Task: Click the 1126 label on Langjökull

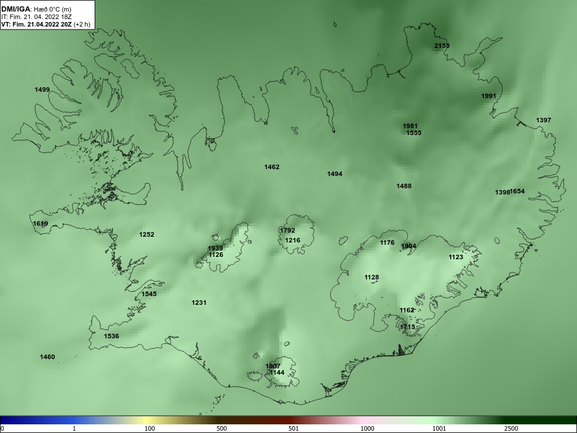Action: (216, 255)
